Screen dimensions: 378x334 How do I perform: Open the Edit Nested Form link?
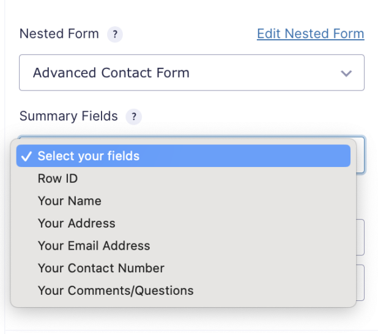point(310,34)
